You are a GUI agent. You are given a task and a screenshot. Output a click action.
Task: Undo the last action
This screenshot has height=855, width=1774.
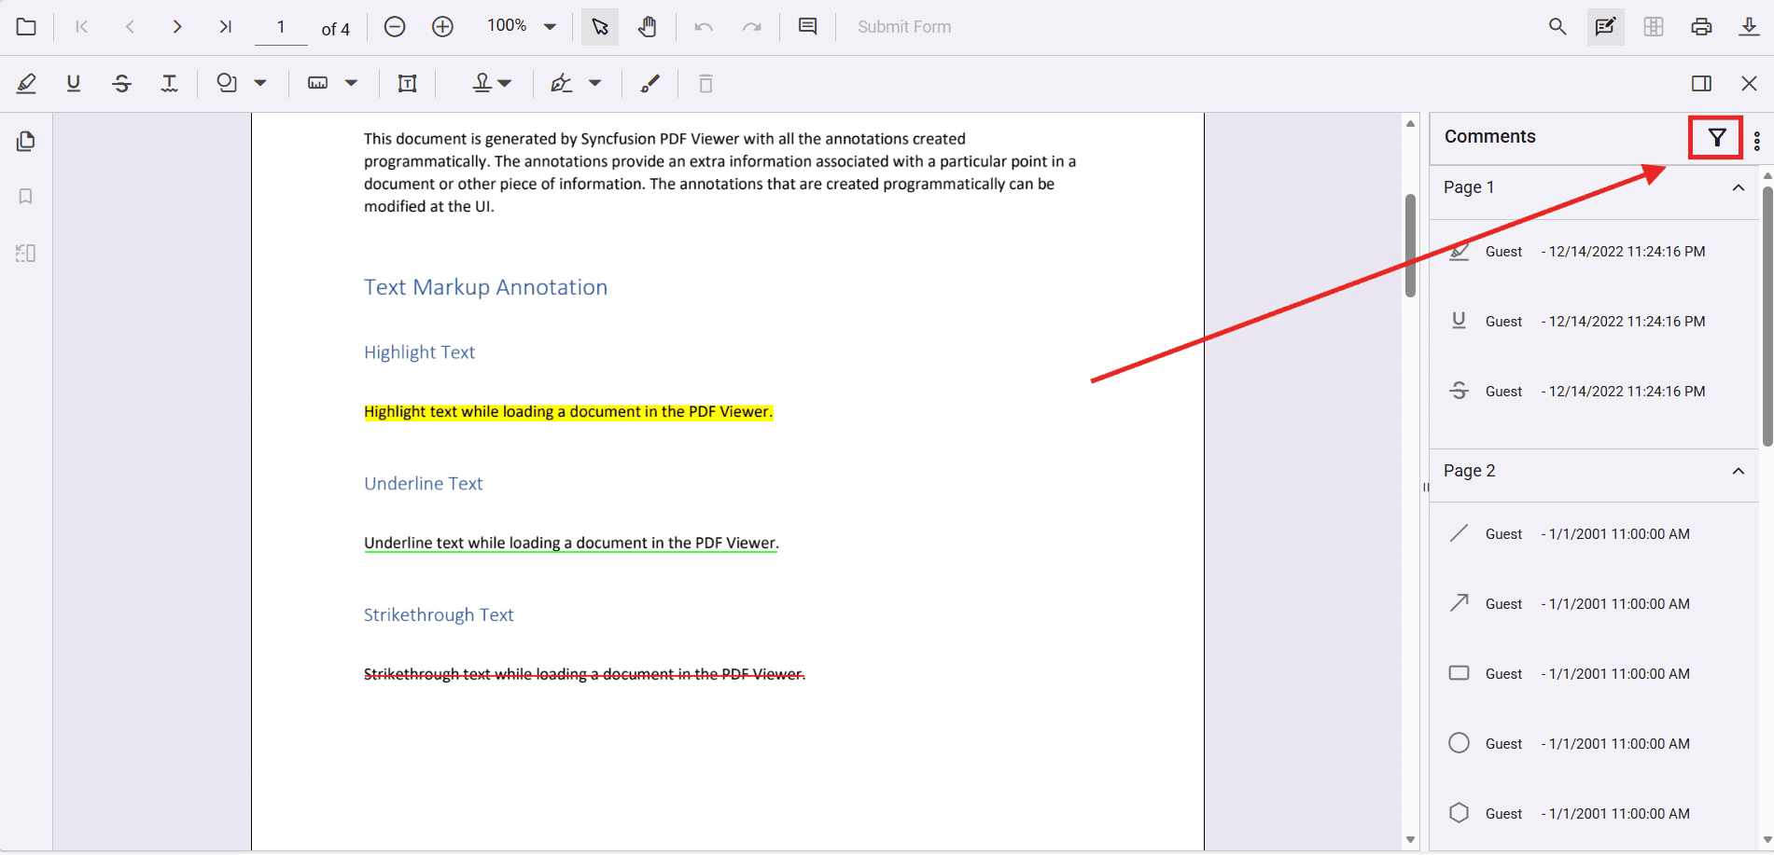(x=704, y=27)
